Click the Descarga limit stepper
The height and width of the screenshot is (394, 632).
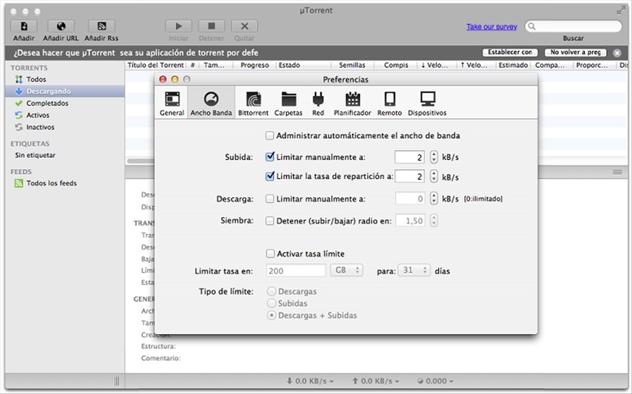tap(434, 199)
